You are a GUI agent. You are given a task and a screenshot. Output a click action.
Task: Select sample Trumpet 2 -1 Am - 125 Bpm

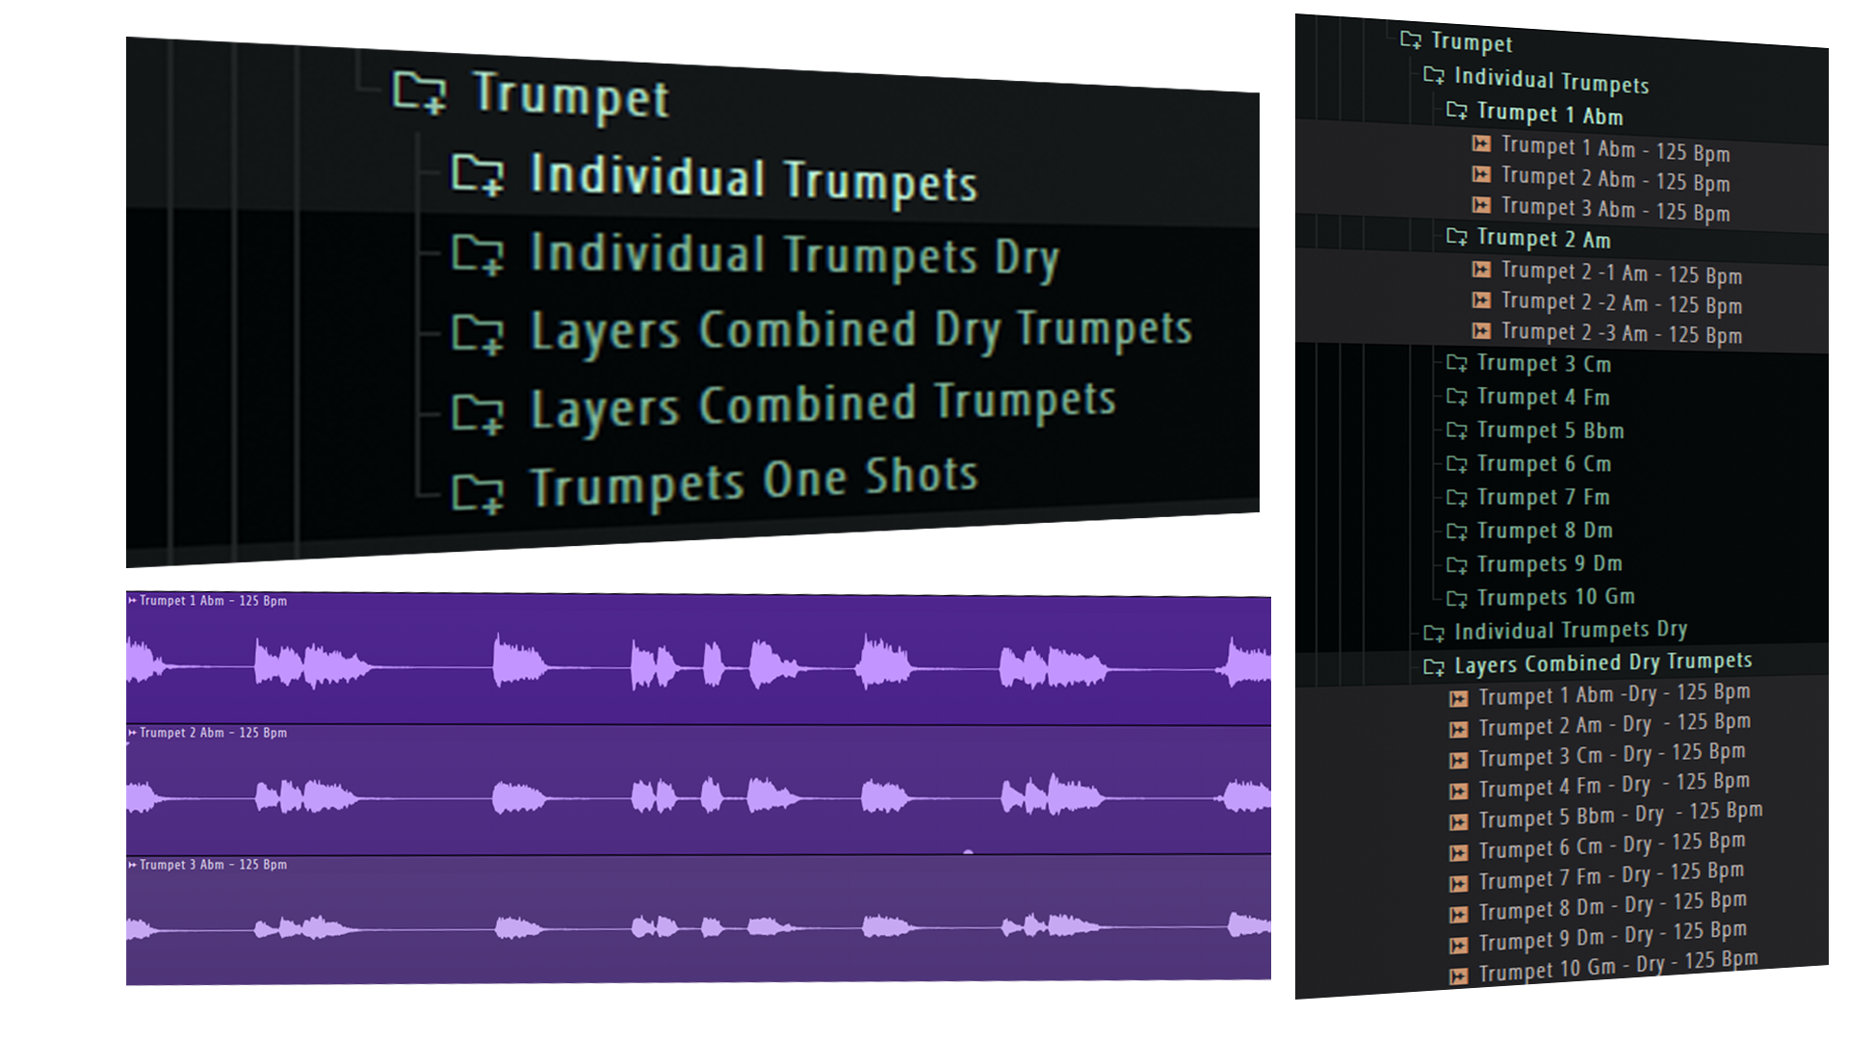pos(1622,273)
